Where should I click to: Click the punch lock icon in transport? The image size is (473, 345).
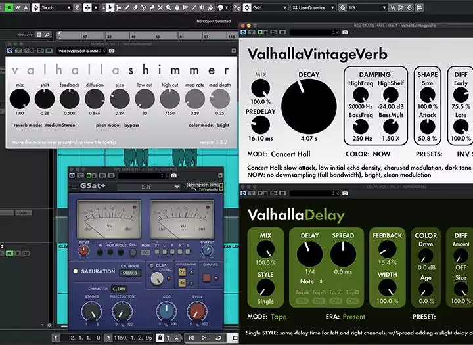pyautogui.click(x=160, y=338)
